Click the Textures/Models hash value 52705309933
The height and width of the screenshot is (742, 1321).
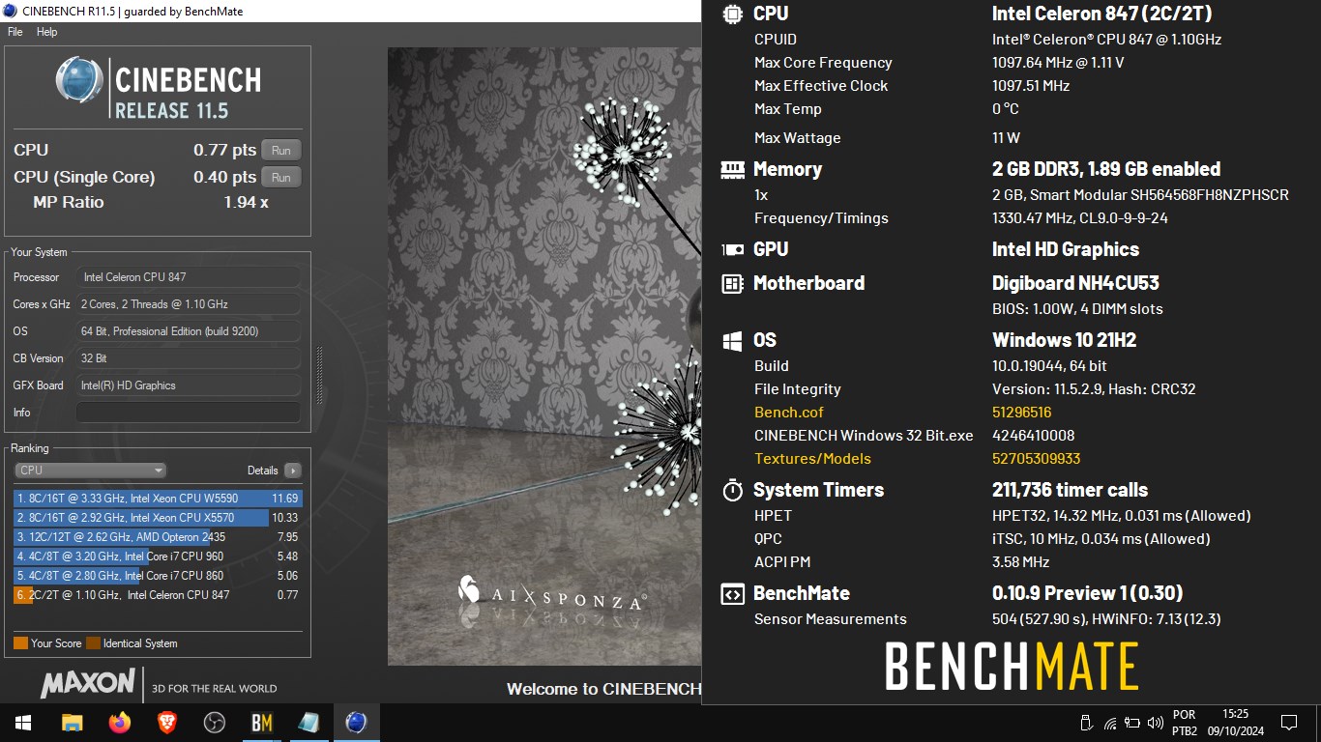coord(1037,459)
